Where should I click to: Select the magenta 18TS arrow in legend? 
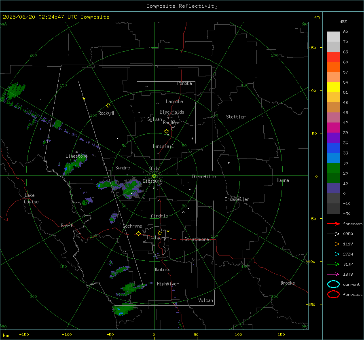333,275
